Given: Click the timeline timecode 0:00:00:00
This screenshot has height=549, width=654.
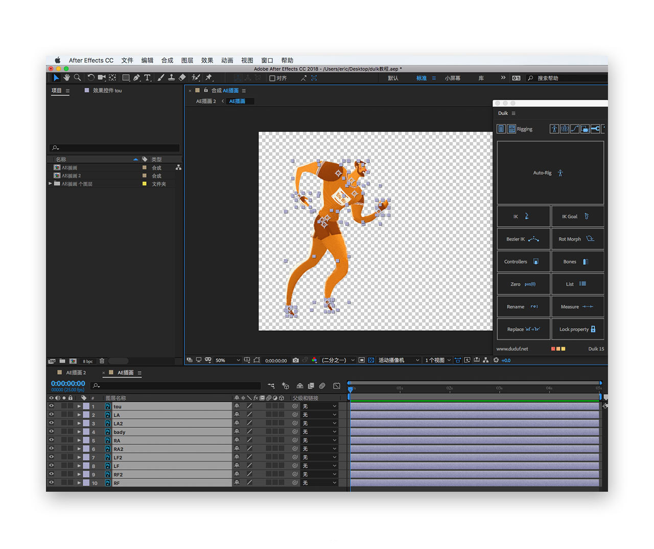Looking at the screenshot, I should [68, 383].
